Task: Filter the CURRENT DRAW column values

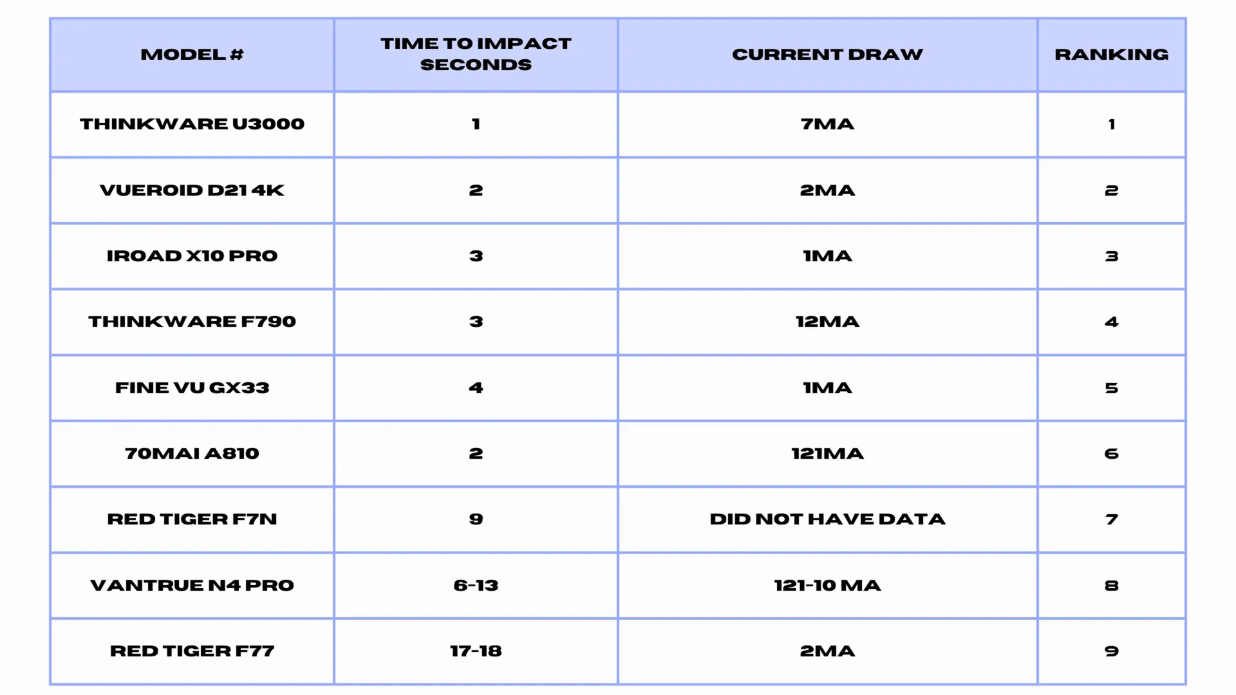Action: point(828,54)
